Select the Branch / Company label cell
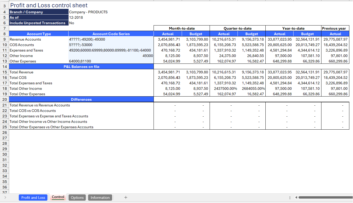Viewport: 353px width, 203px height. tap(39, 12)
